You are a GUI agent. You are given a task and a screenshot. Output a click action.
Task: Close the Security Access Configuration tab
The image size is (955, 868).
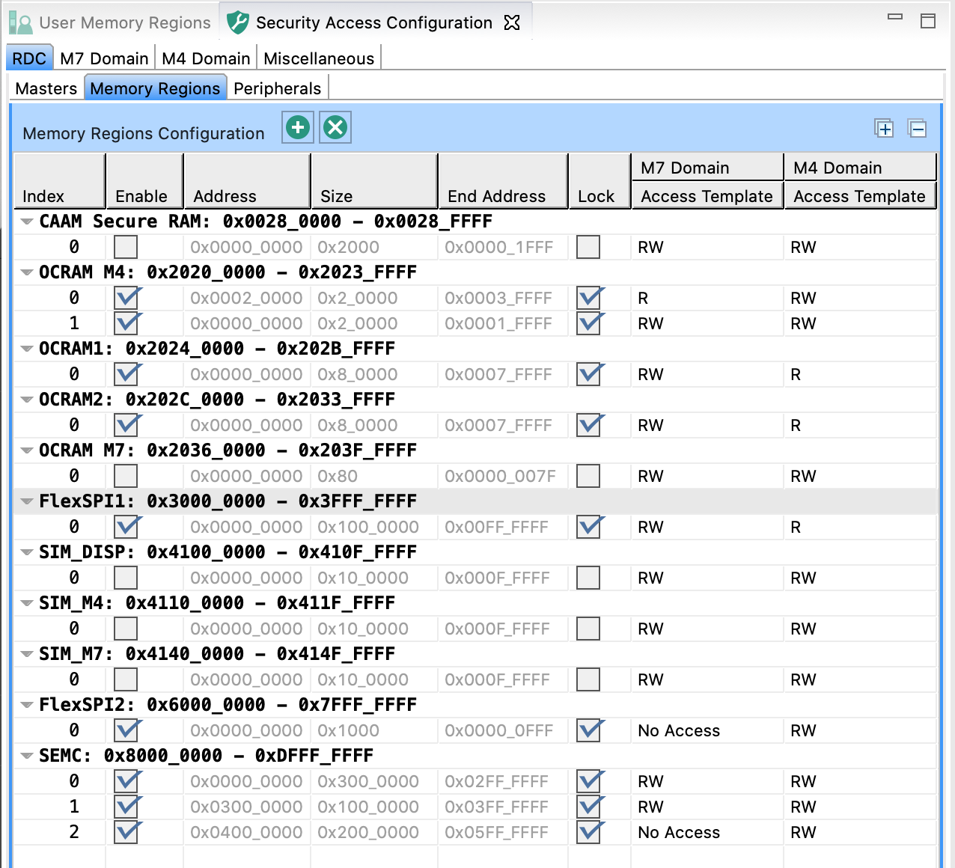pyautogui.click(x=512, y=22)
